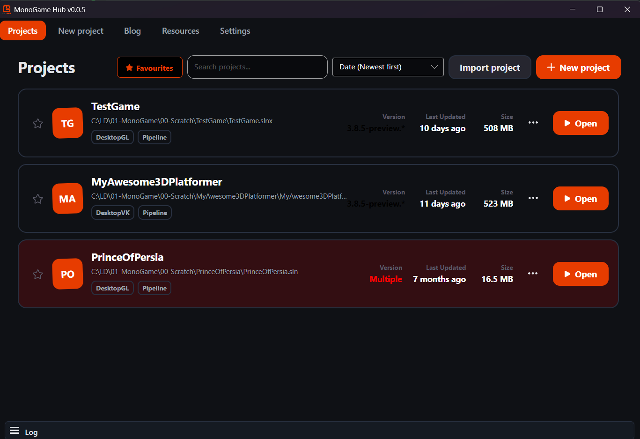This screenshot has width=640, height=439.
Task: Maximize the MonoGame Hub window
Action: click(x=600, y=9)
